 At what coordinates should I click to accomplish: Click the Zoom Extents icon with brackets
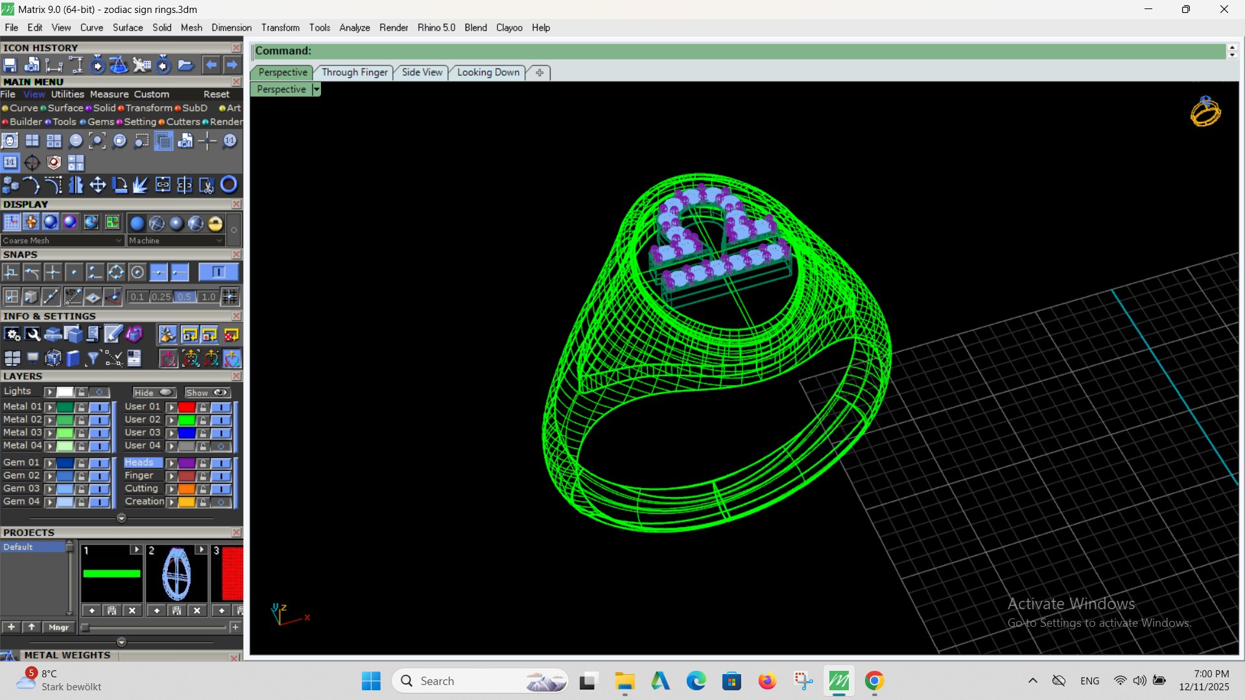(x=97, y=141)
